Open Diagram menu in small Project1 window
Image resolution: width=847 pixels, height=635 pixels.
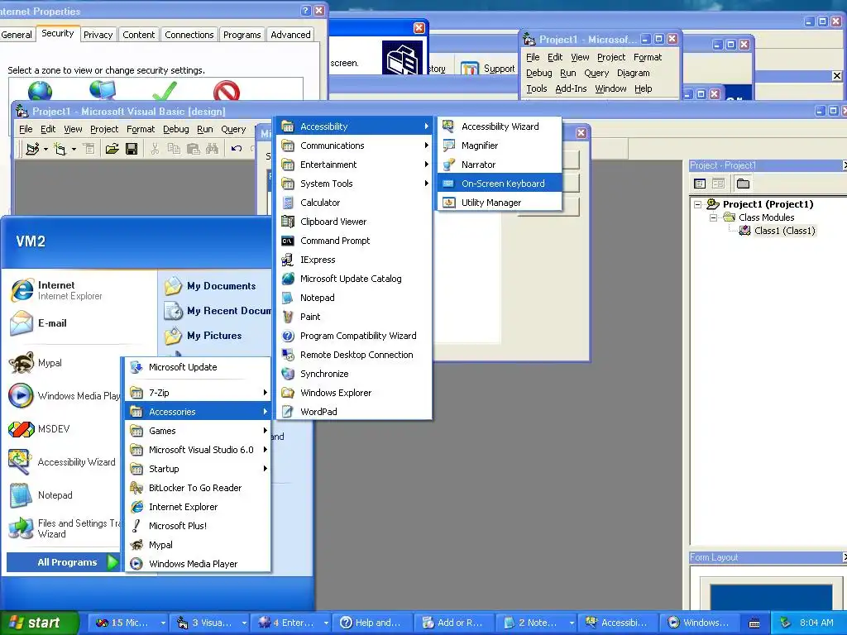pos(633,73)
